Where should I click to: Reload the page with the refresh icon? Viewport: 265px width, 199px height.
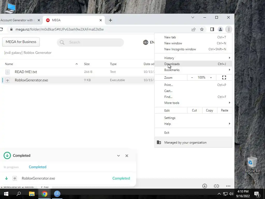coord(1,29)
